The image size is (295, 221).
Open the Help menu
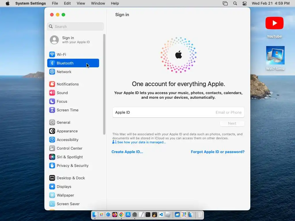[115, 3]
